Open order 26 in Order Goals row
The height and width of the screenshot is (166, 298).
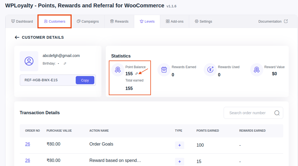(28, 144)
